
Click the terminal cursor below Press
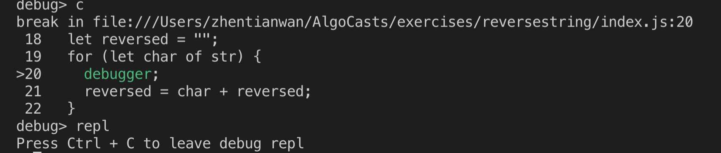37,151
